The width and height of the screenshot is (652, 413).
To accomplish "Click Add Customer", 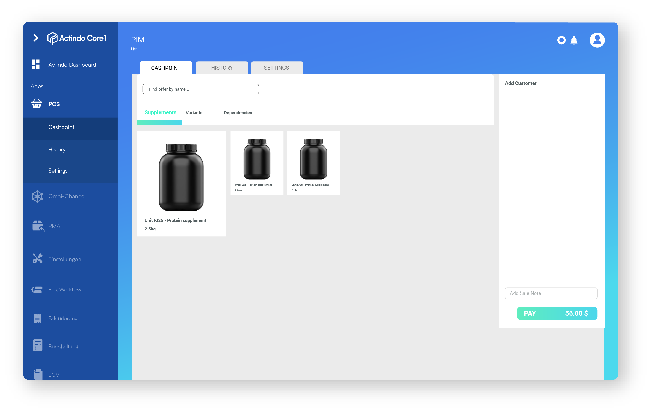I will coord(520,83).
